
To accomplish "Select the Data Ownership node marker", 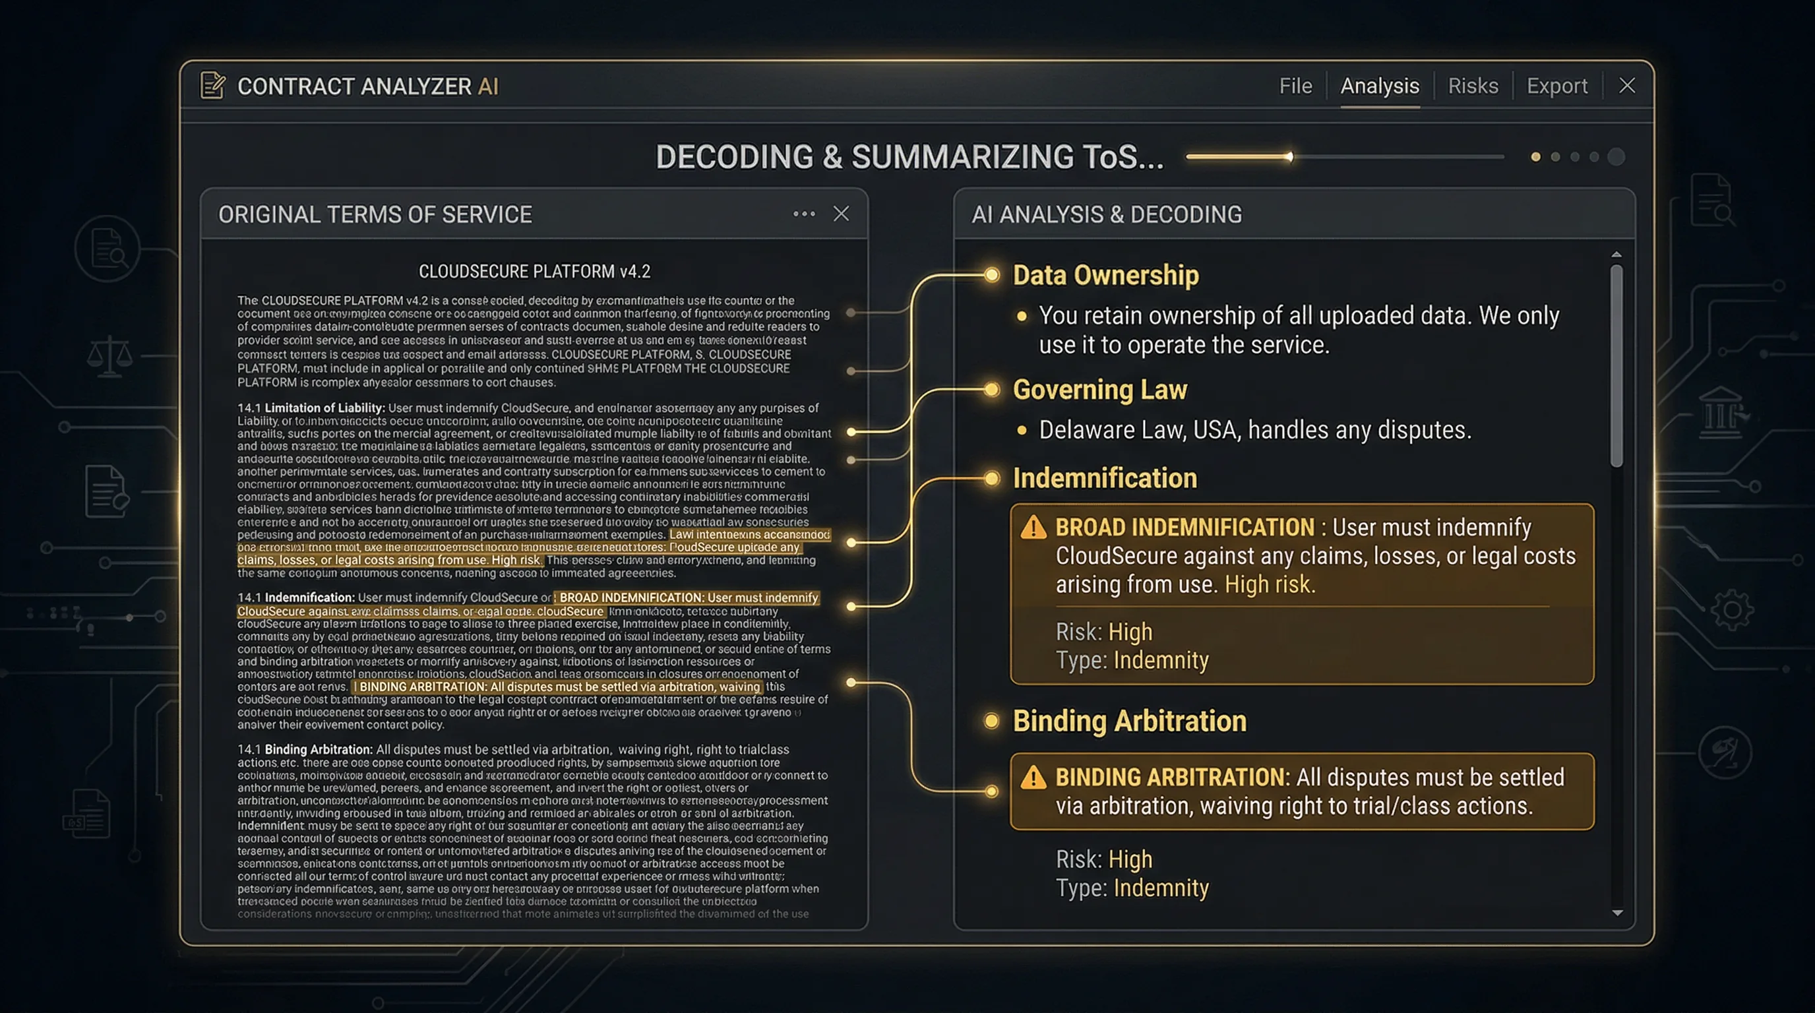I will tap(991, 275).
